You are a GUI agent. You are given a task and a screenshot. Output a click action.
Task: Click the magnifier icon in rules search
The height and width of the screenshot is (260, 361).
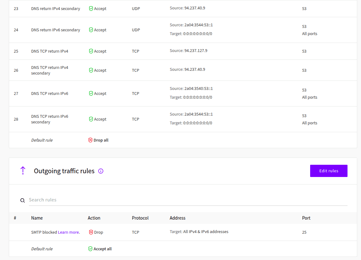[22, 200]
